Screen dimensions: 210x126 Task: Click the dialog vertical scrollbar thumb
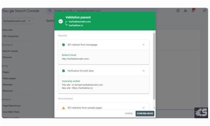tap(154, 66)
